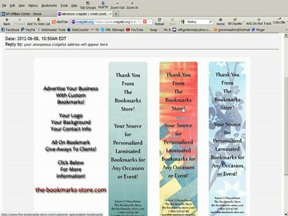Open the TV bookmark
This screenshot has width=288, height=216.
[x=95, y=30]
